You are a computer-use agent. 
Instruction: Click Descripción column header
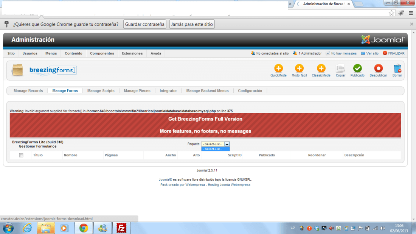(354, 155)
